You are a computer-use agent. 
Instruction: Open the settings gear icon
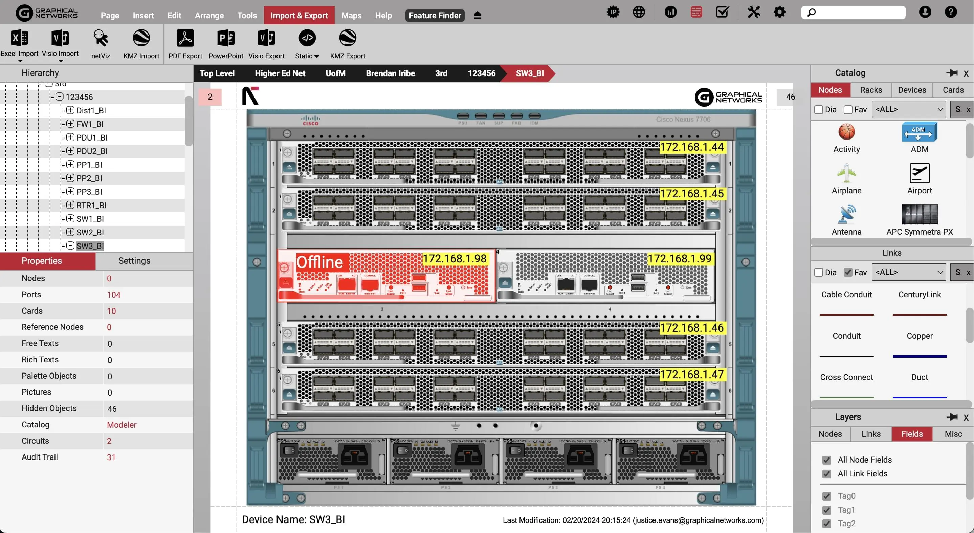779,12
